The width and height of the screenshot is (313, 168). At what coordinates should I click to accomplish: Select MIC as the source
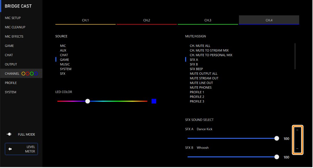63,46
